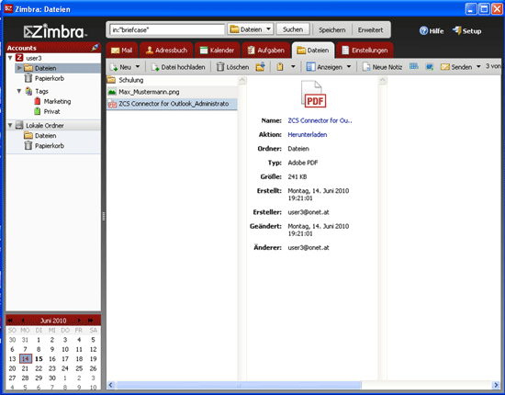The height and width of the screenshot is (395, 505).
Task: Select the Max_Mustermann.png file
Action: point(172,92)
